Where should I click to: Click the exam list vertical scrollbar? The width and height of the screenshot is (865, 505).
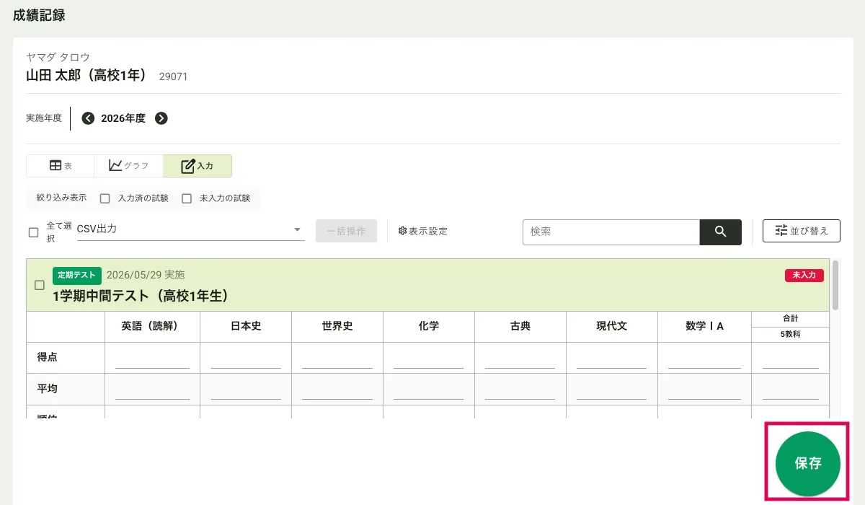[x=835, y=286]
